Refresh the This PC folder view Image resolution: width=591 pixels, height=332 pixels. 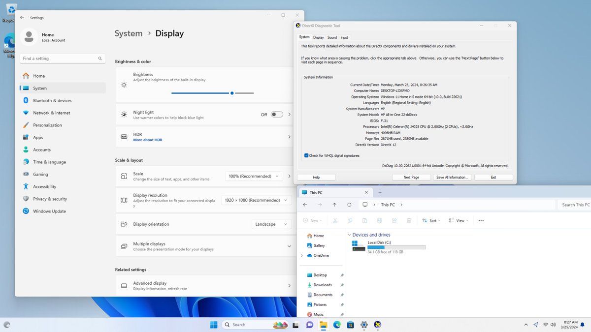(349, 205)
